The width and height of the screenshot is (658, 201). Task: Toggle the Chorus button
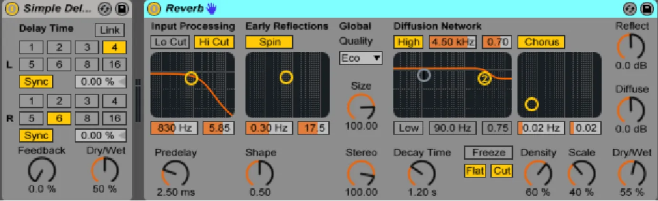541,42
